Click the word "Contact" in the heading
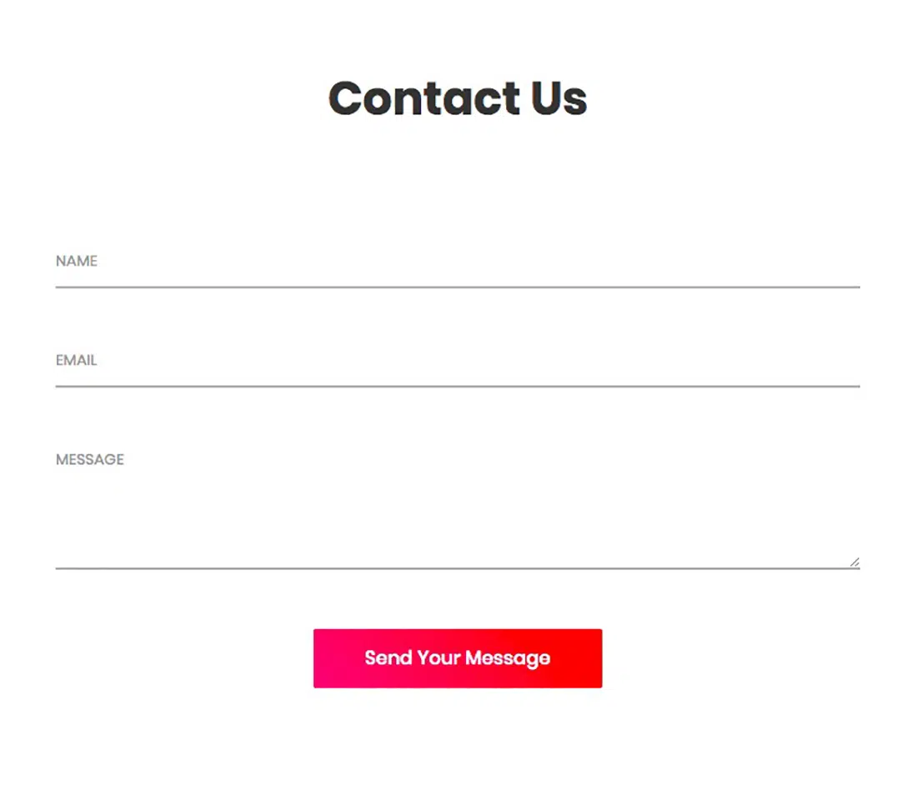The image size is (917, 785). pos(422,98)
